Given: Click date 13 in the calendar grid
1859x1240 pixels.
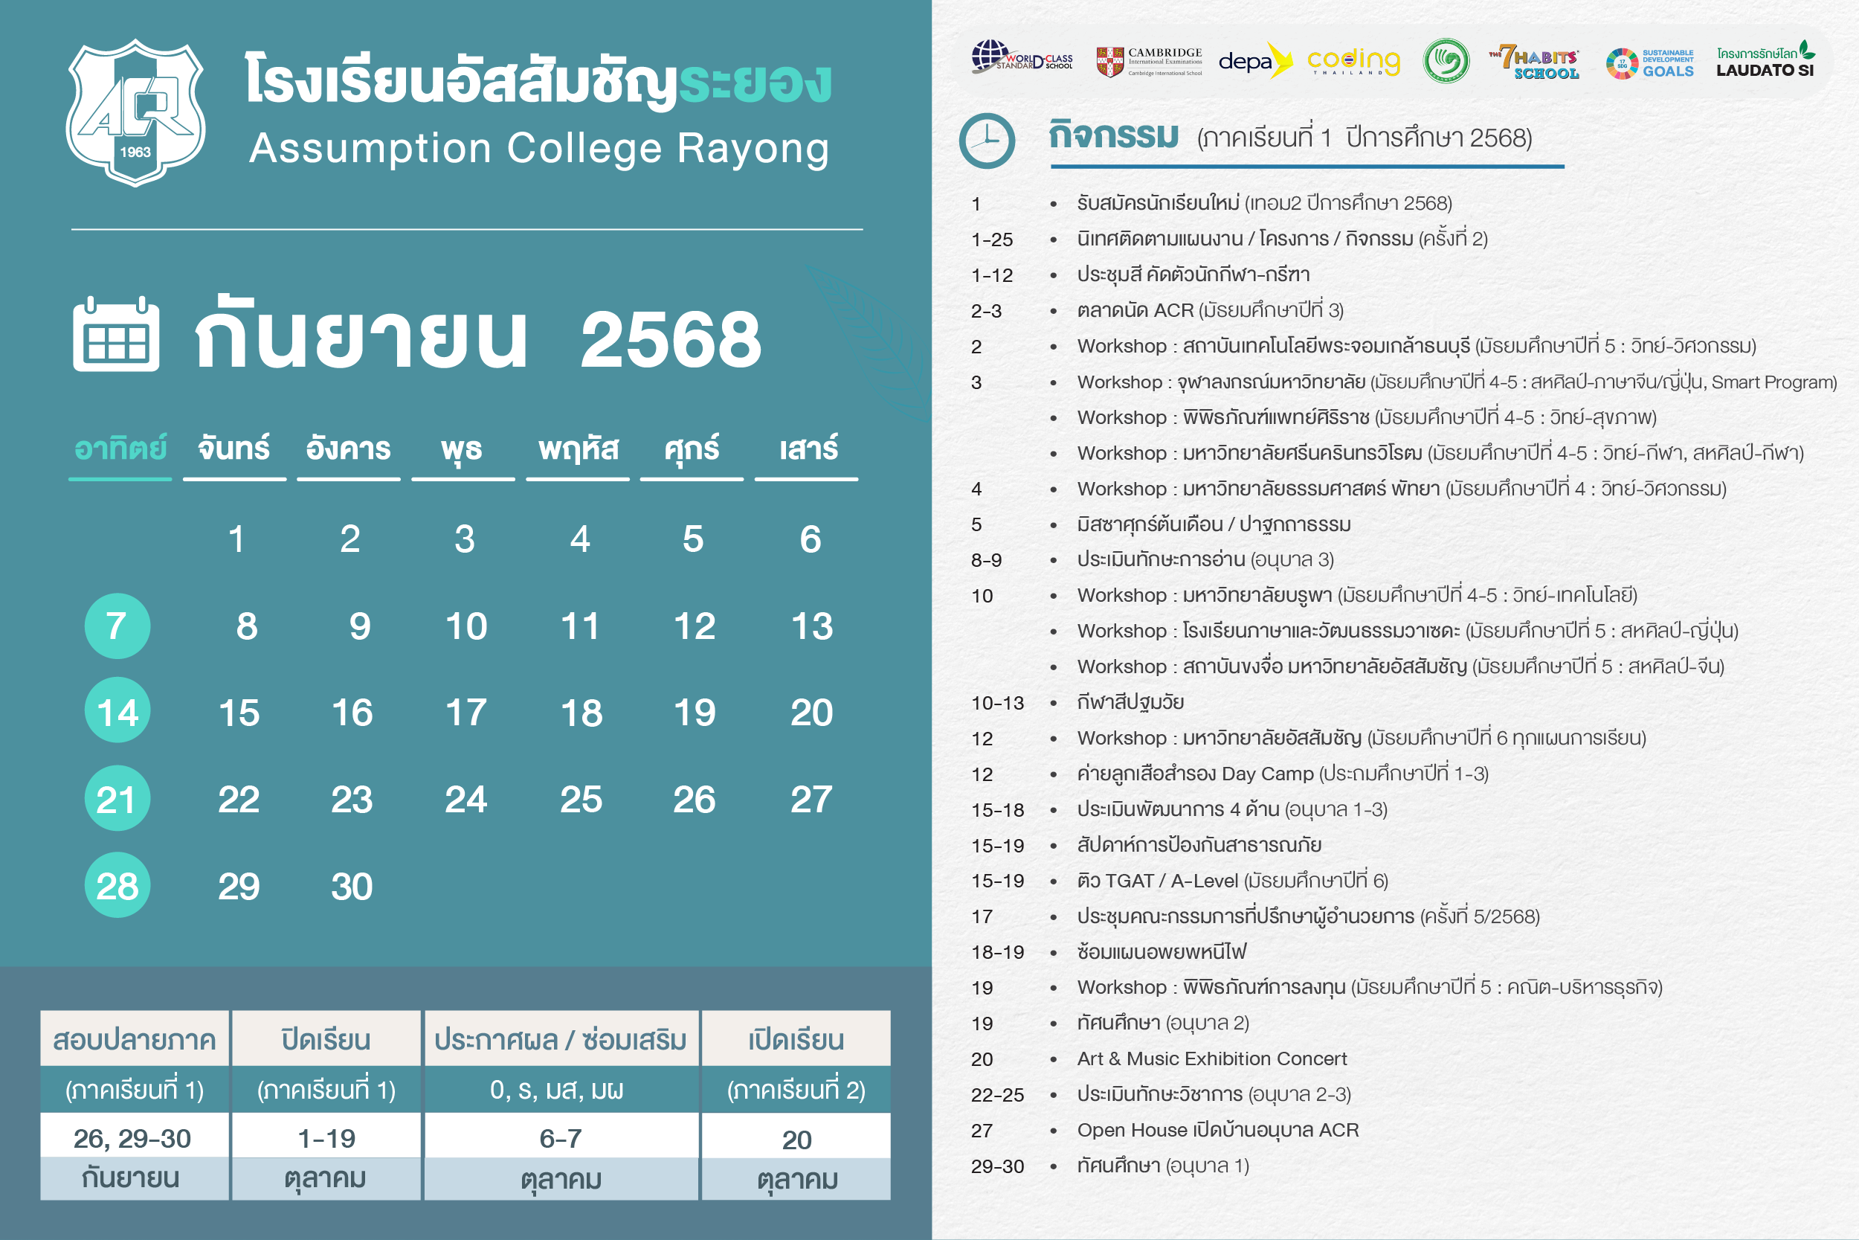Looking at the screenshot, I should pyautogui.click(x=812, y=626).
